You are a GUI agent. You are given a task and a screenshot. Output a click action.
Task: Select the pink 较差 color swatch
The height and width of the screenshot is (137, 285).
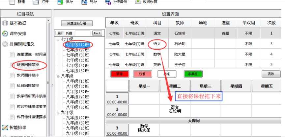pyautogui.click(x=142, y=74)
